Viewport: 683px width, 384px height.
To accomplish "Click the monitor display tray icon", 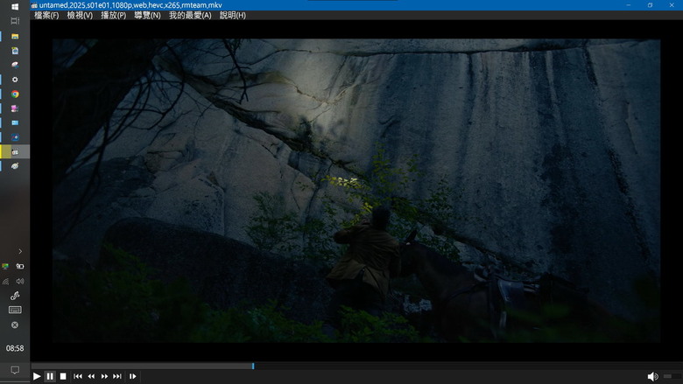I will (5, 266).
